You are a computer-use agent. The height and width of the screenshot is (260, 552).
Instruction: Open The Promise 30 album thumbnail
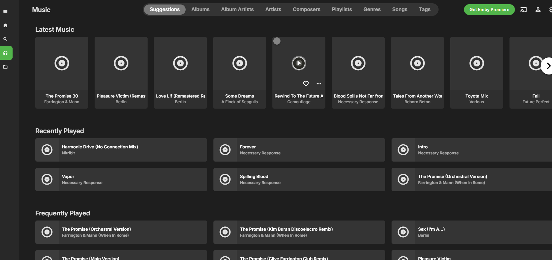tap(62, 63)
